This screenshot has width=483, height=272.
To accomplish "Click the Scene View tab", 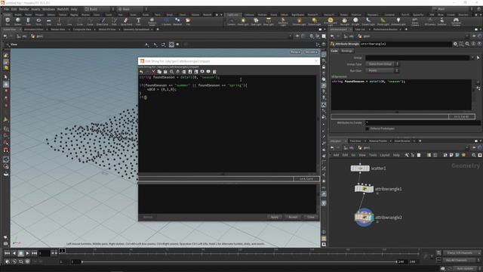I will [10, 29].
